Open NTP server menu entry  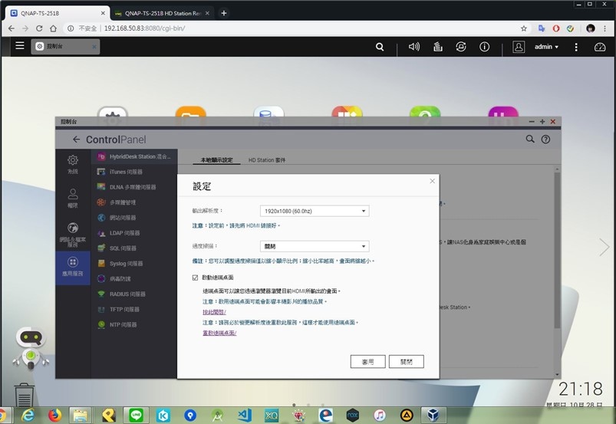point(134,325)
